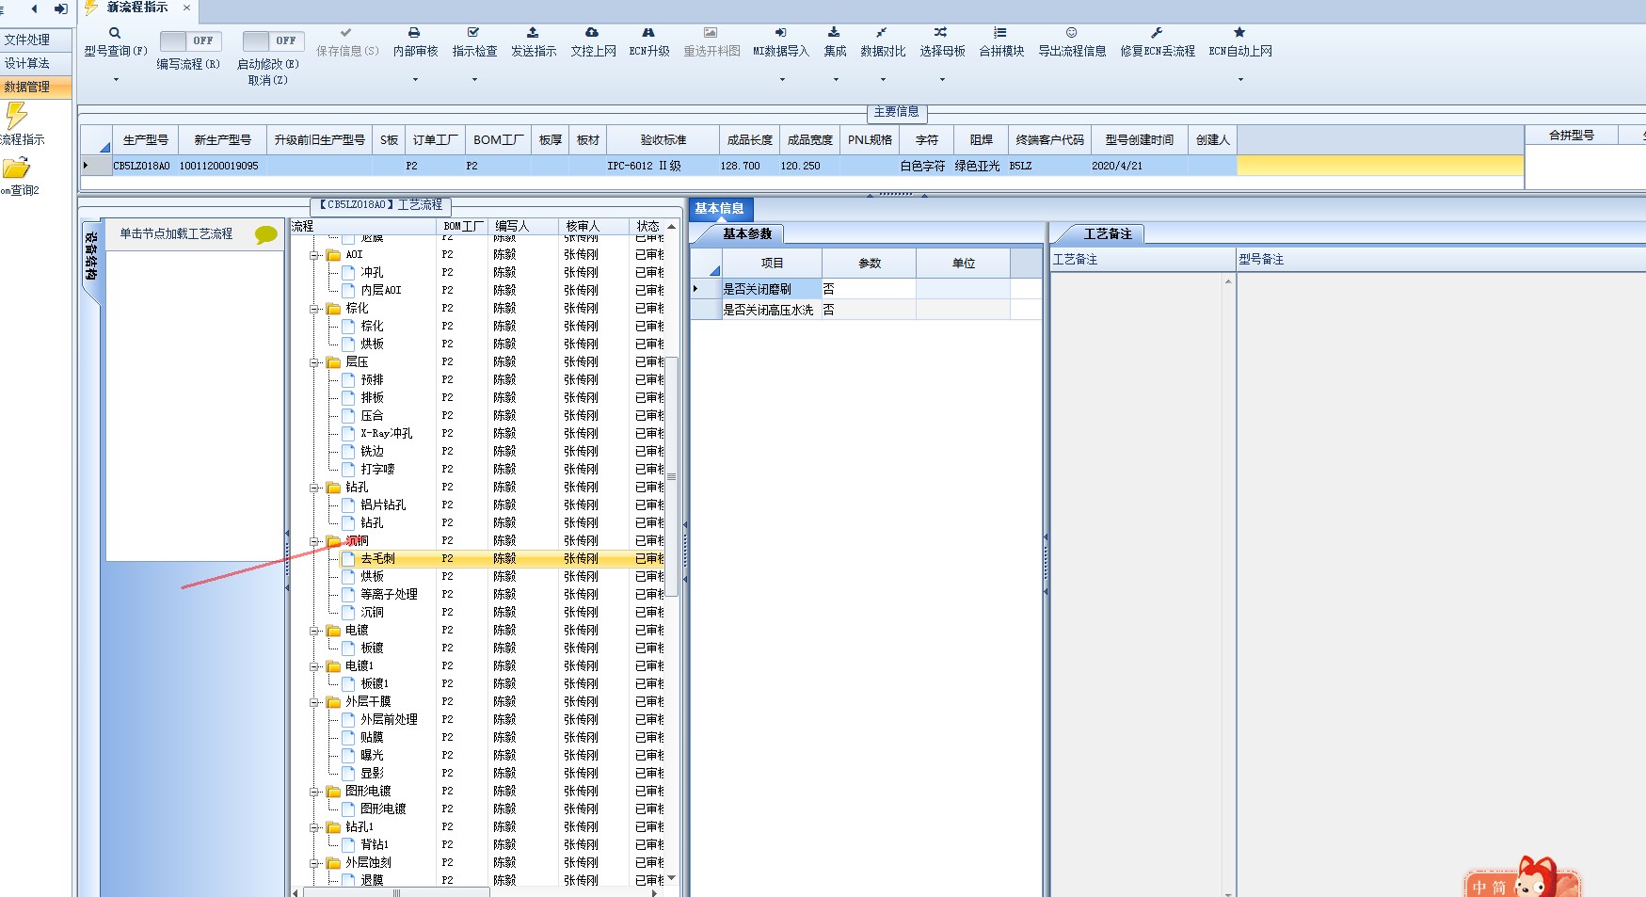Open dropdown arrow under 指示检查

(474, 80)
